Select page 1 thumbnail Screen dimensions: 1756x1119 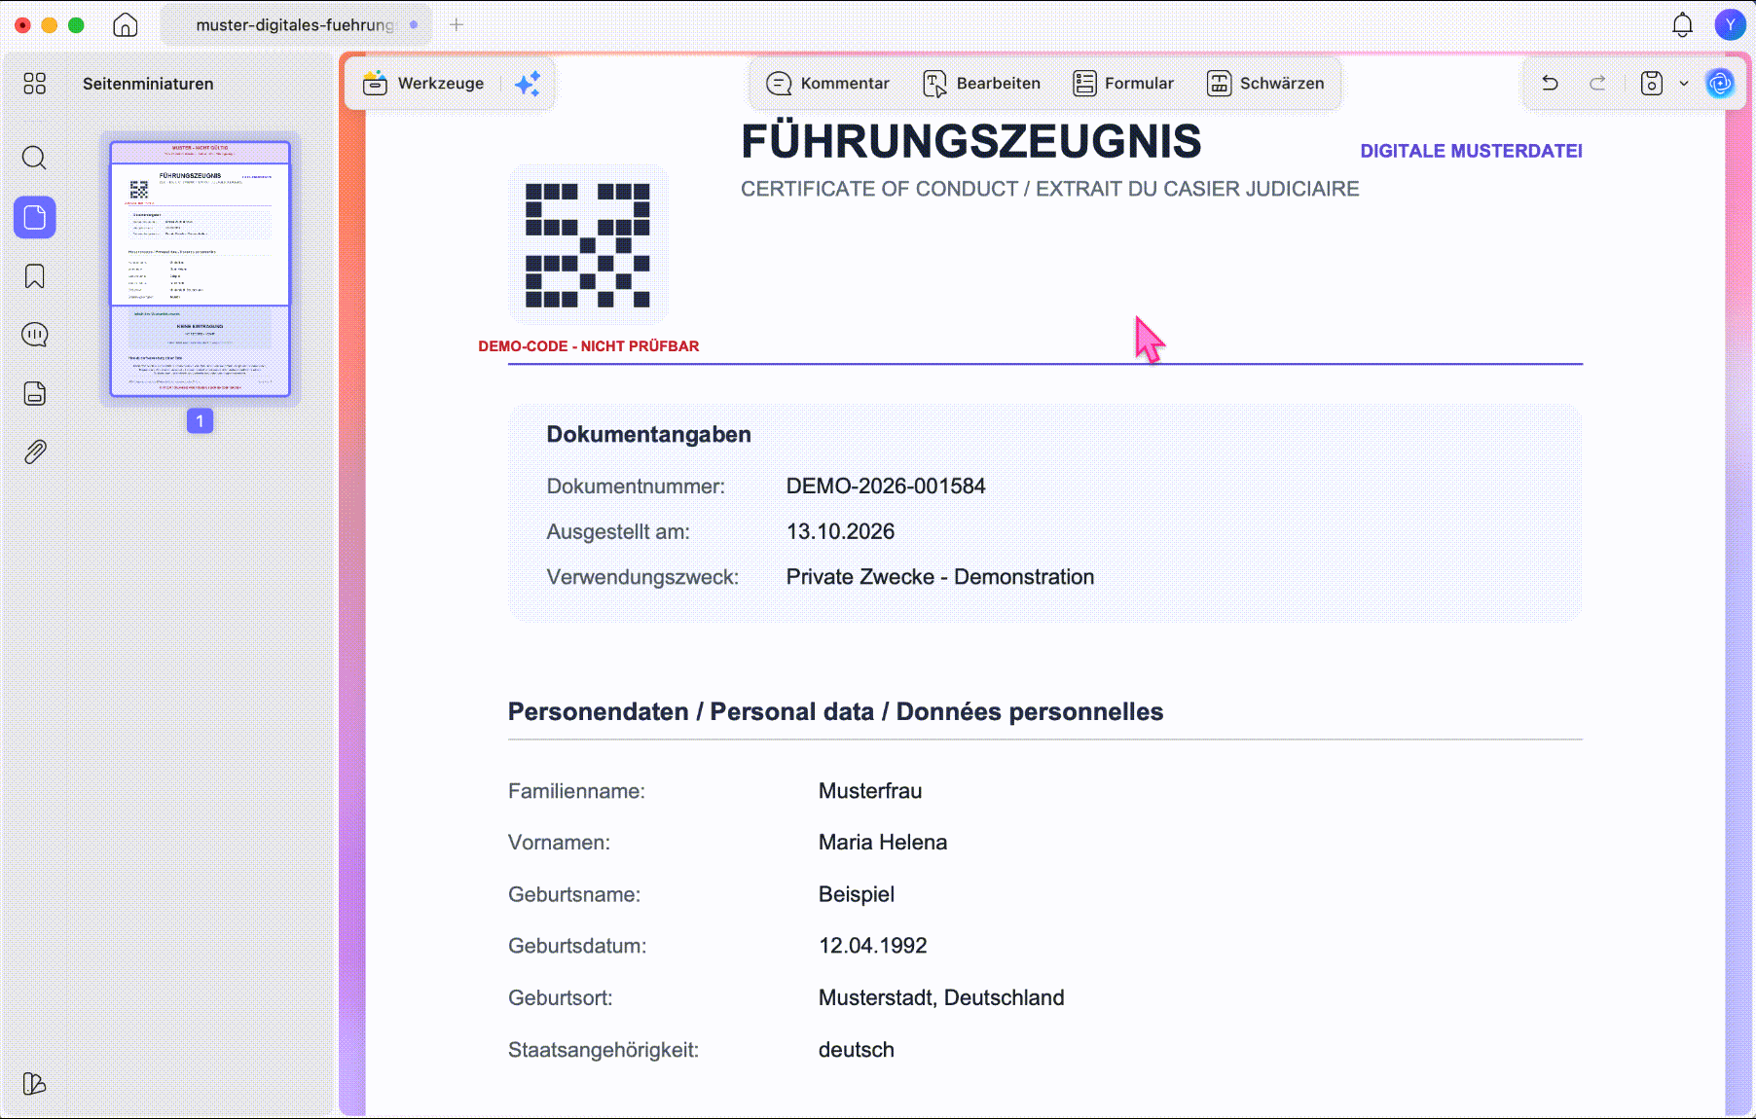point(200,269)
